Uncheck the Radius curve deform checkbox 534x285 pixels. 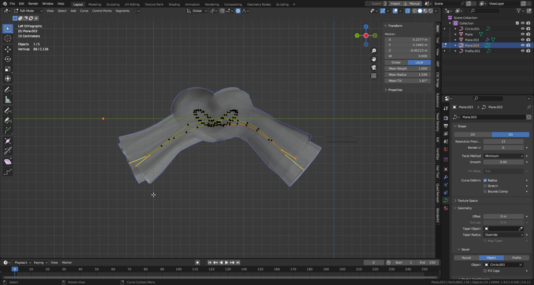485,180
